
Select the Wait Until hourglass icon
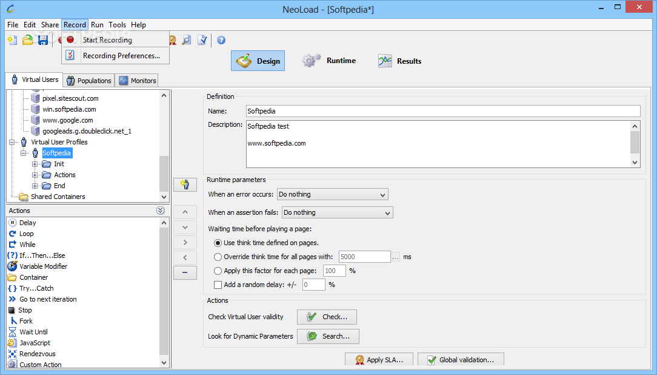[x=13, y=332]
